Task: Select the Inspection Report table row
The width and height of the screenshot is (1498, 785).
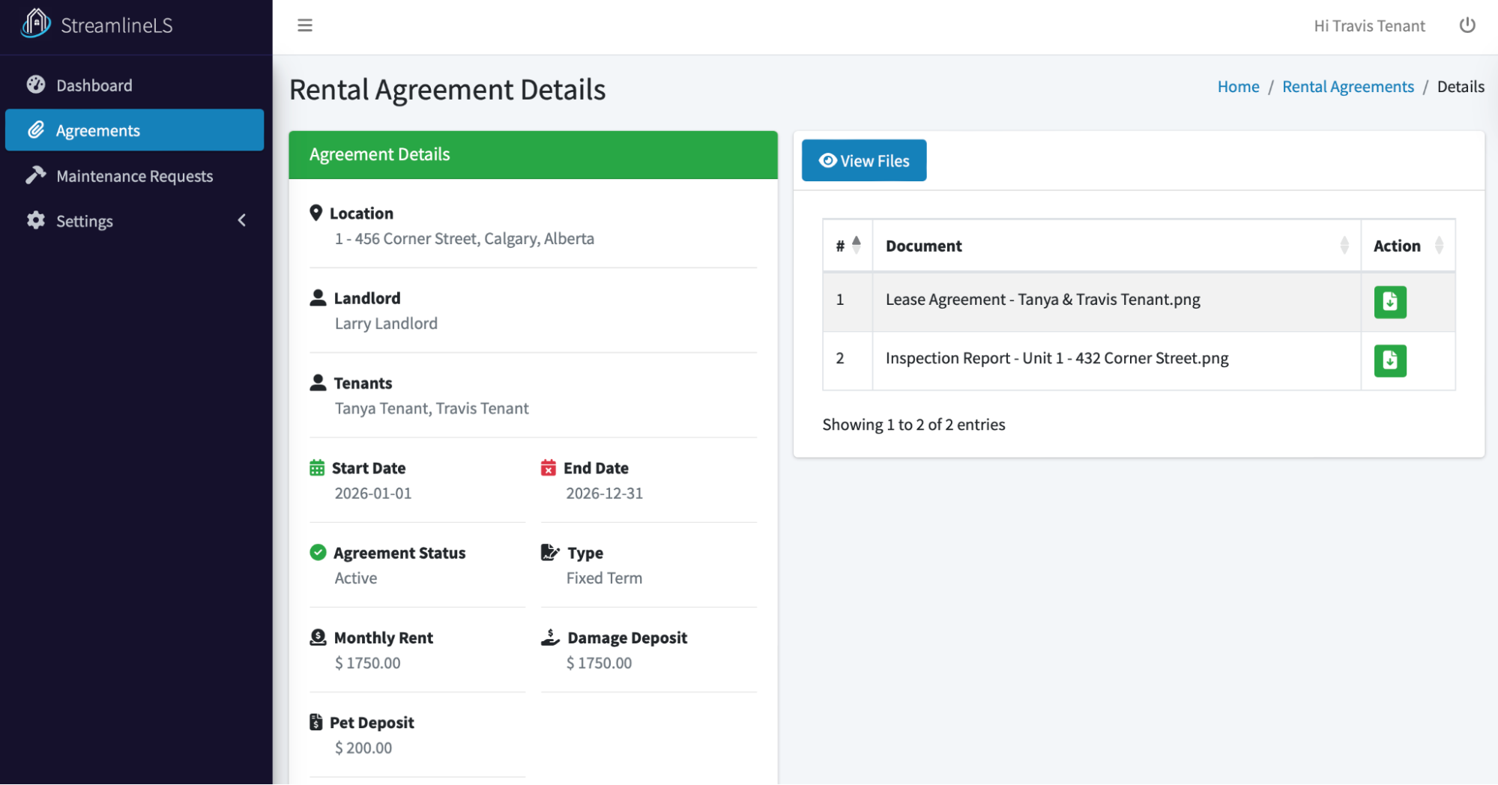Action: point(1057,358)
